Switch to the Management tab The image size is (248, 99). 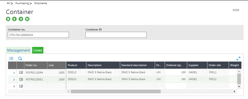coord(18,50)
